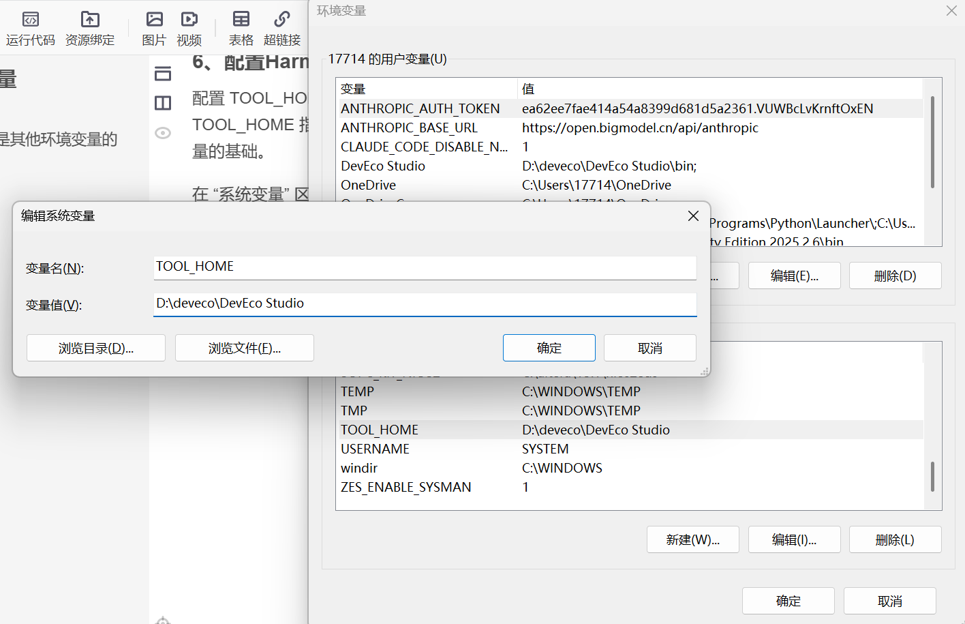Click 删除(D) for user variables
The height and width of the screenshot is (624, 965).
tap(895, 276)
